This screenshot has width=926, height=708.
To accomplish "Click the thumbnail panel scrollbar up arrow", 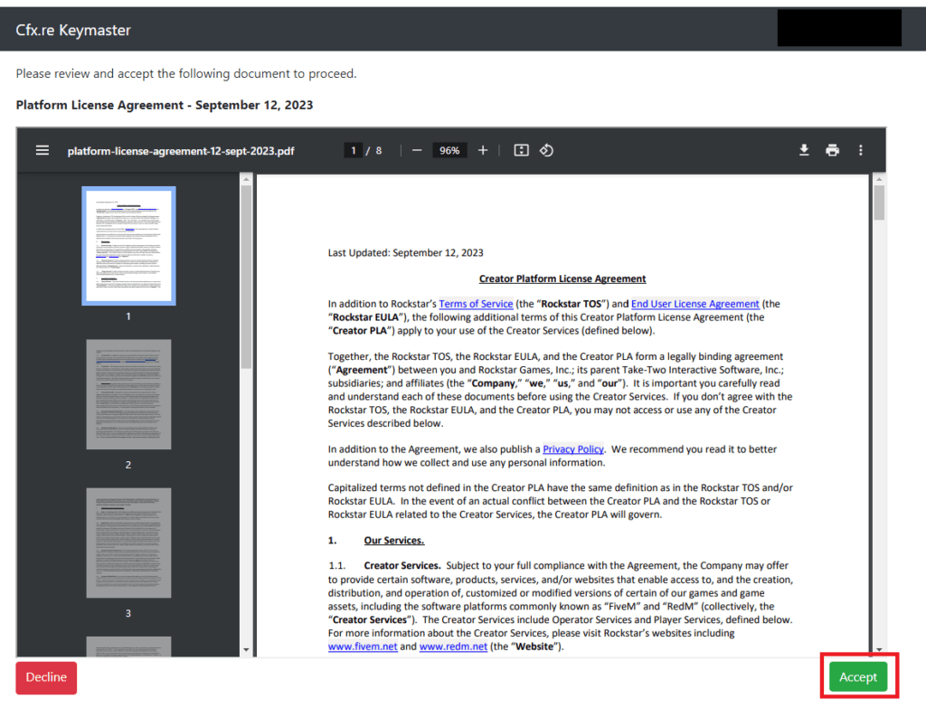I will click(246, 179).
